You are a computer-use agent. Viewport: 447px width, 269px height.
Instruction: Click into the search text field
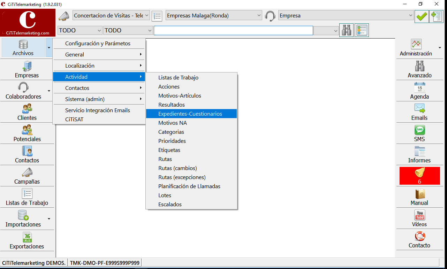(233, 30)
